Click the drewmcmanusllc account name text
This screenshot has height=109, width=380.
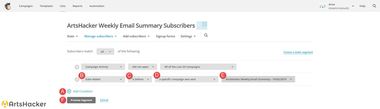point(339,8)
